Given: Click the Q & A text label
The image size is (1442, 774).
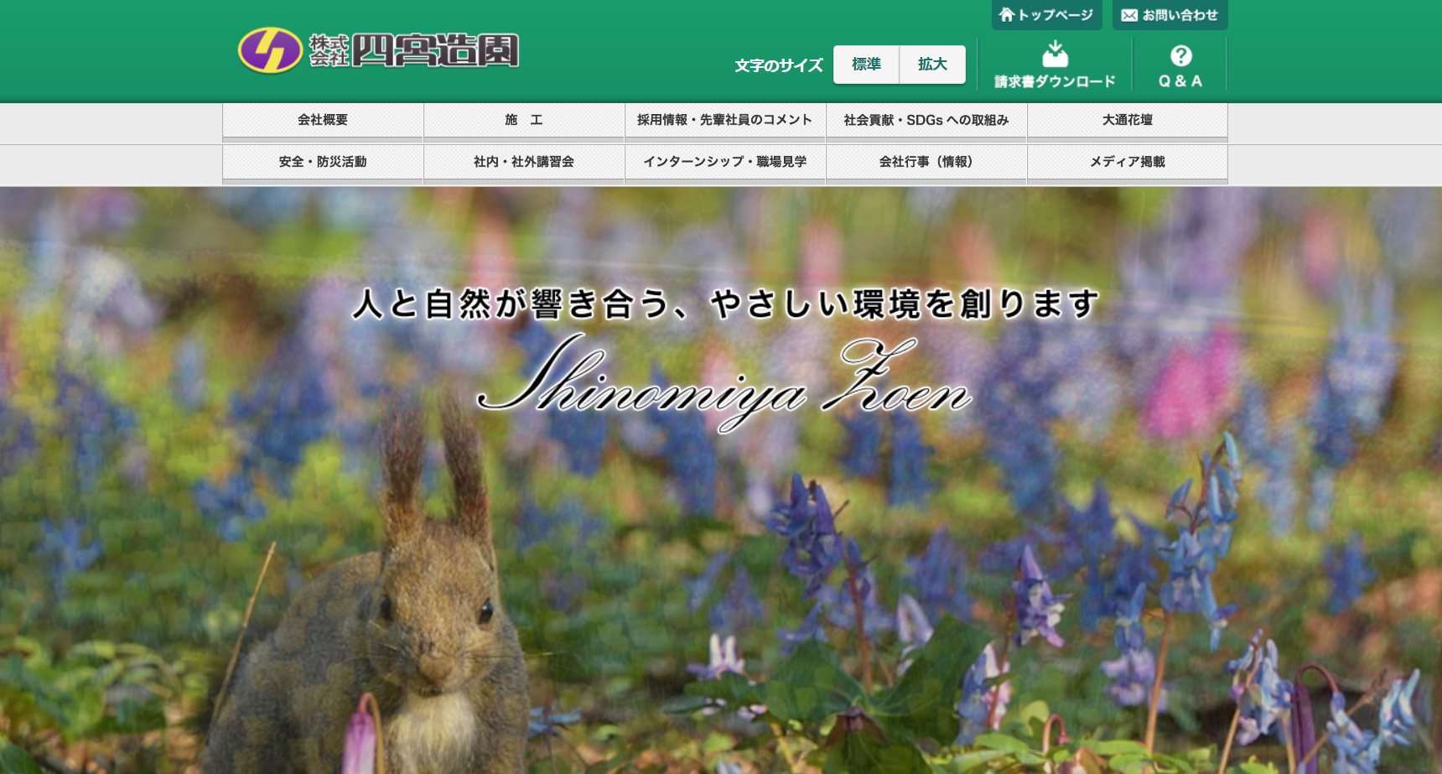Looking at the screenshot, I should [1180, 81].
